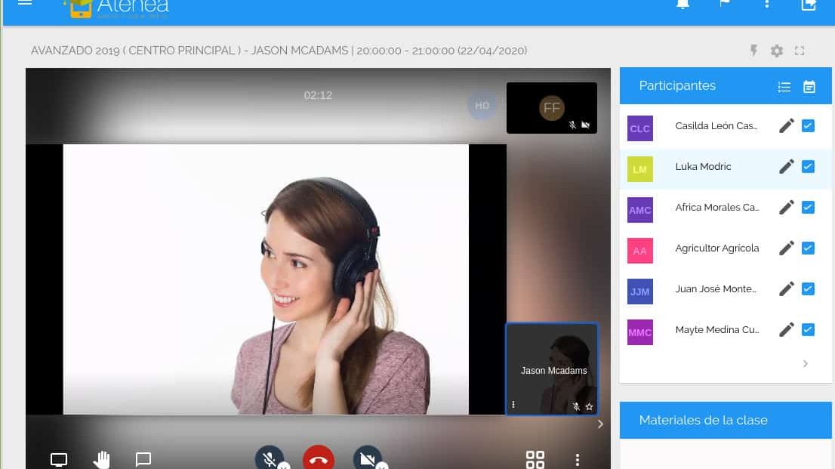Image resolution: width=835 pixels, height=469 pixels.
Task: Click the lightning bolt icon
Action: tap(753, 51)
